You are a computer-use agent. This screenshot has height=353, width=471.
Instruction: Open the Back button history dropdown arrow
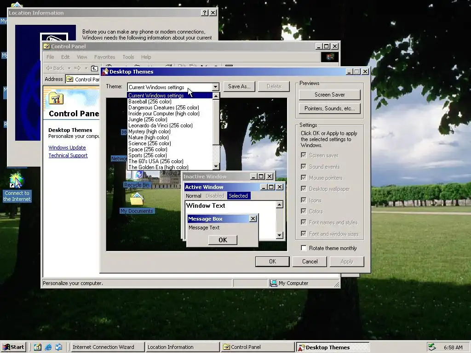(x=69, y=68)
